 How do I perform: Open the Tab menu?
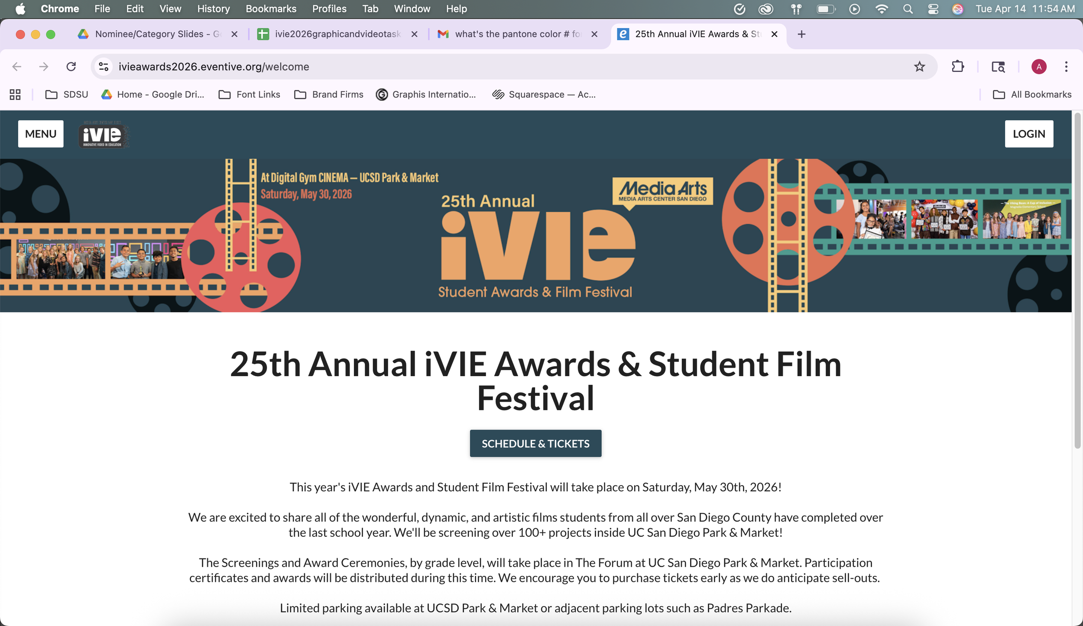click(370, 9)
